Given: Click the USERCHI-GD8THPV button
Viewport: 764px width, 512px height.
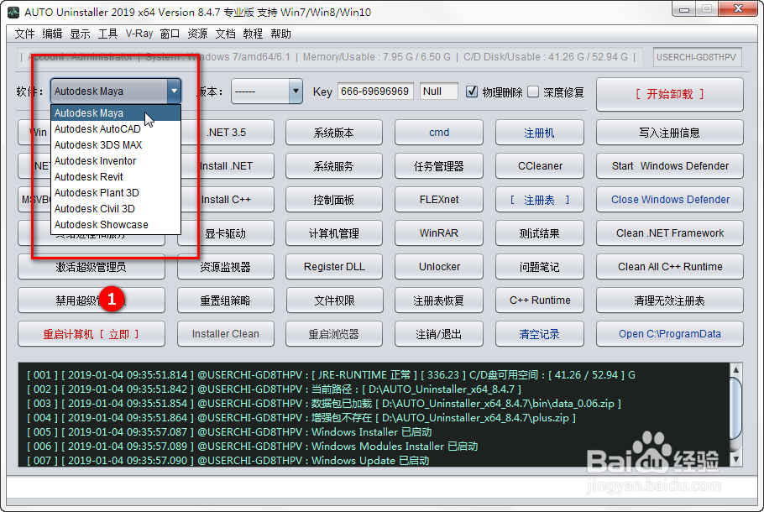Looking at the screenshot, I should pyautogui.click(x=697, y=57).
